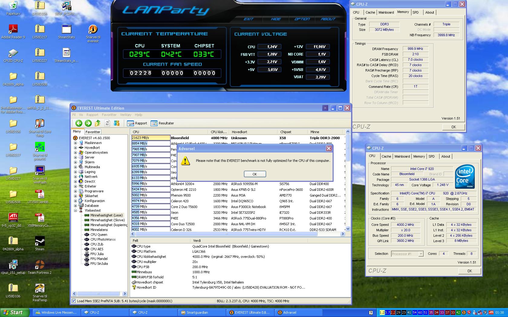Open Smartguardian from the taskbar
Screen dimensions: 508x317
click(201, 312)
